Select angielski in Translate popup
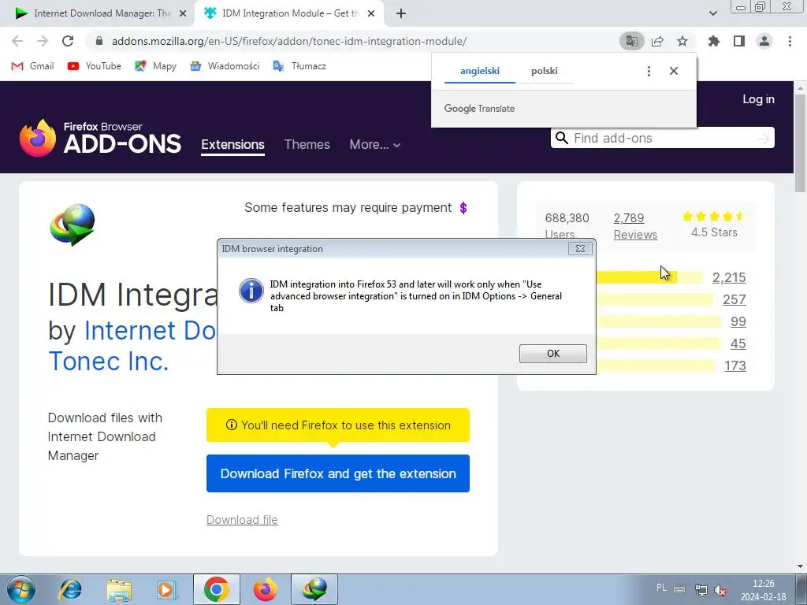The image size is (807, 605). (480, 71)
